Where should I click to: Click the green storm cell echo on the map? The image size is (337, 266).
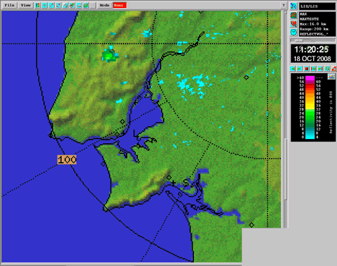[109, 55]
